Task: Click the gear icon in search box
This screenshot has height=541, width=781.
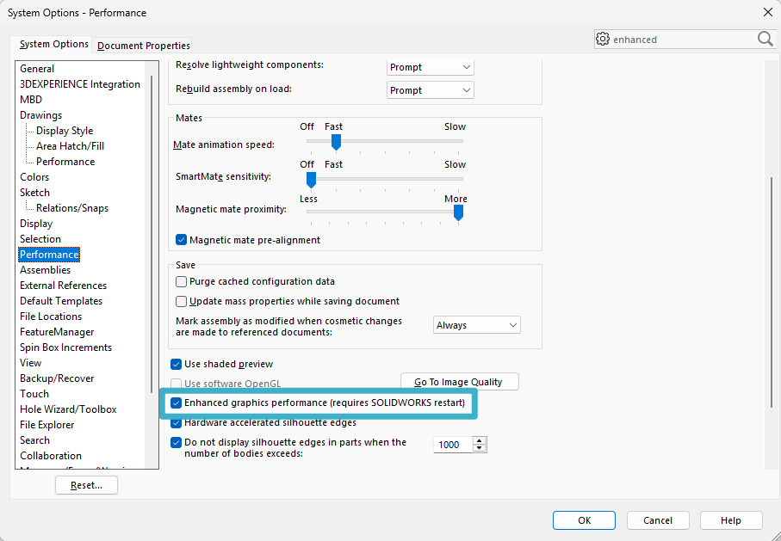Action: [603, 39]
